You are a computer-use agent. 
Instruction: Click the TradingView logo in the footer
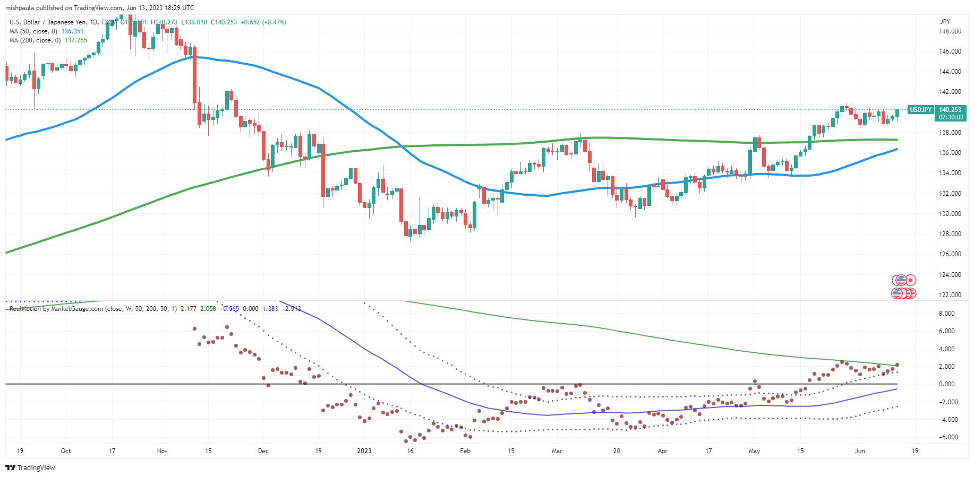click(30, 467)
